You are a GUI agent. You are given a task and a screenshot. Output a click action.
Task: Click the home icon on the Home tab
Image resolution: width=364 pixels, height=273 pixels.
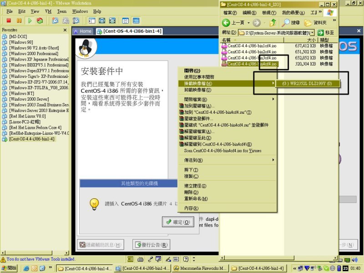click(x=76, y=31)
